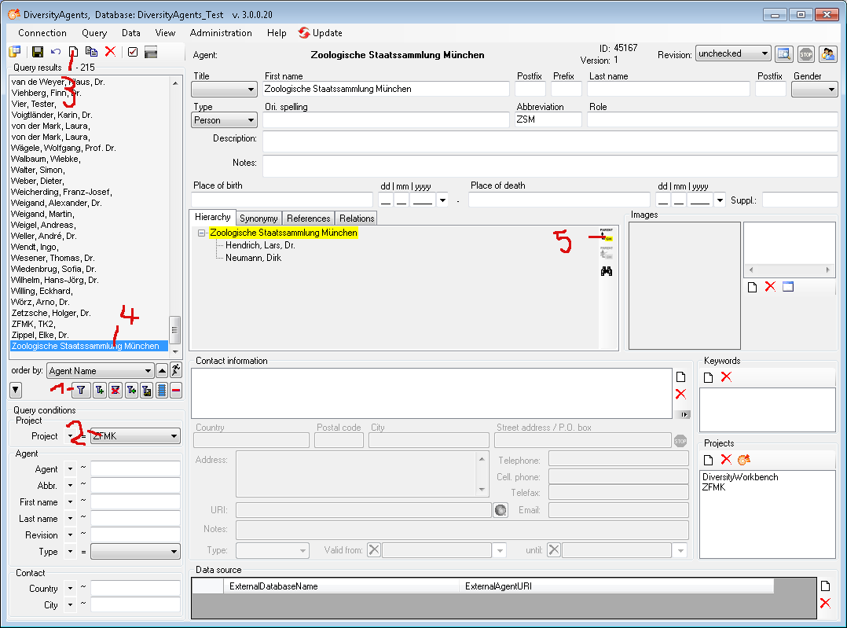Open the Revision dropdown showing unchecked

tap(733, 53)
